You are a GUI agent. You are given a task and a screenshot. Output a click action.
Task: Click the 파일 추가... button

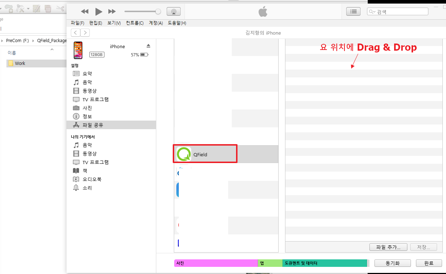(388, 247)
